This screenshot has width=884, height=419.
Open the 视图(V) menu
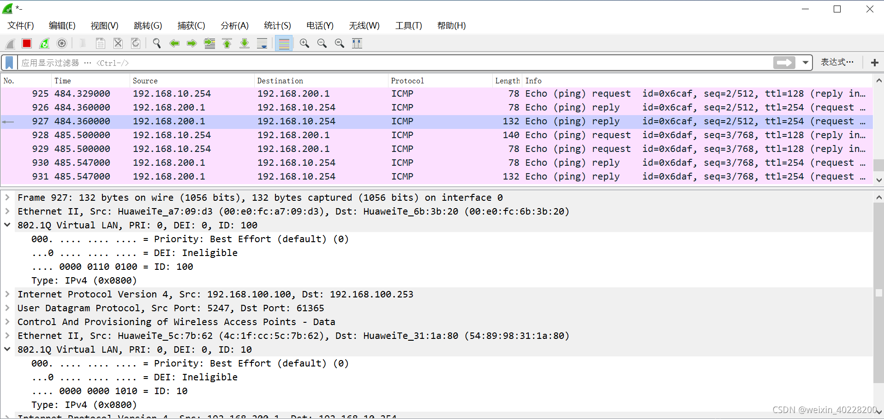pyautogui.click(x=105, y=26)
